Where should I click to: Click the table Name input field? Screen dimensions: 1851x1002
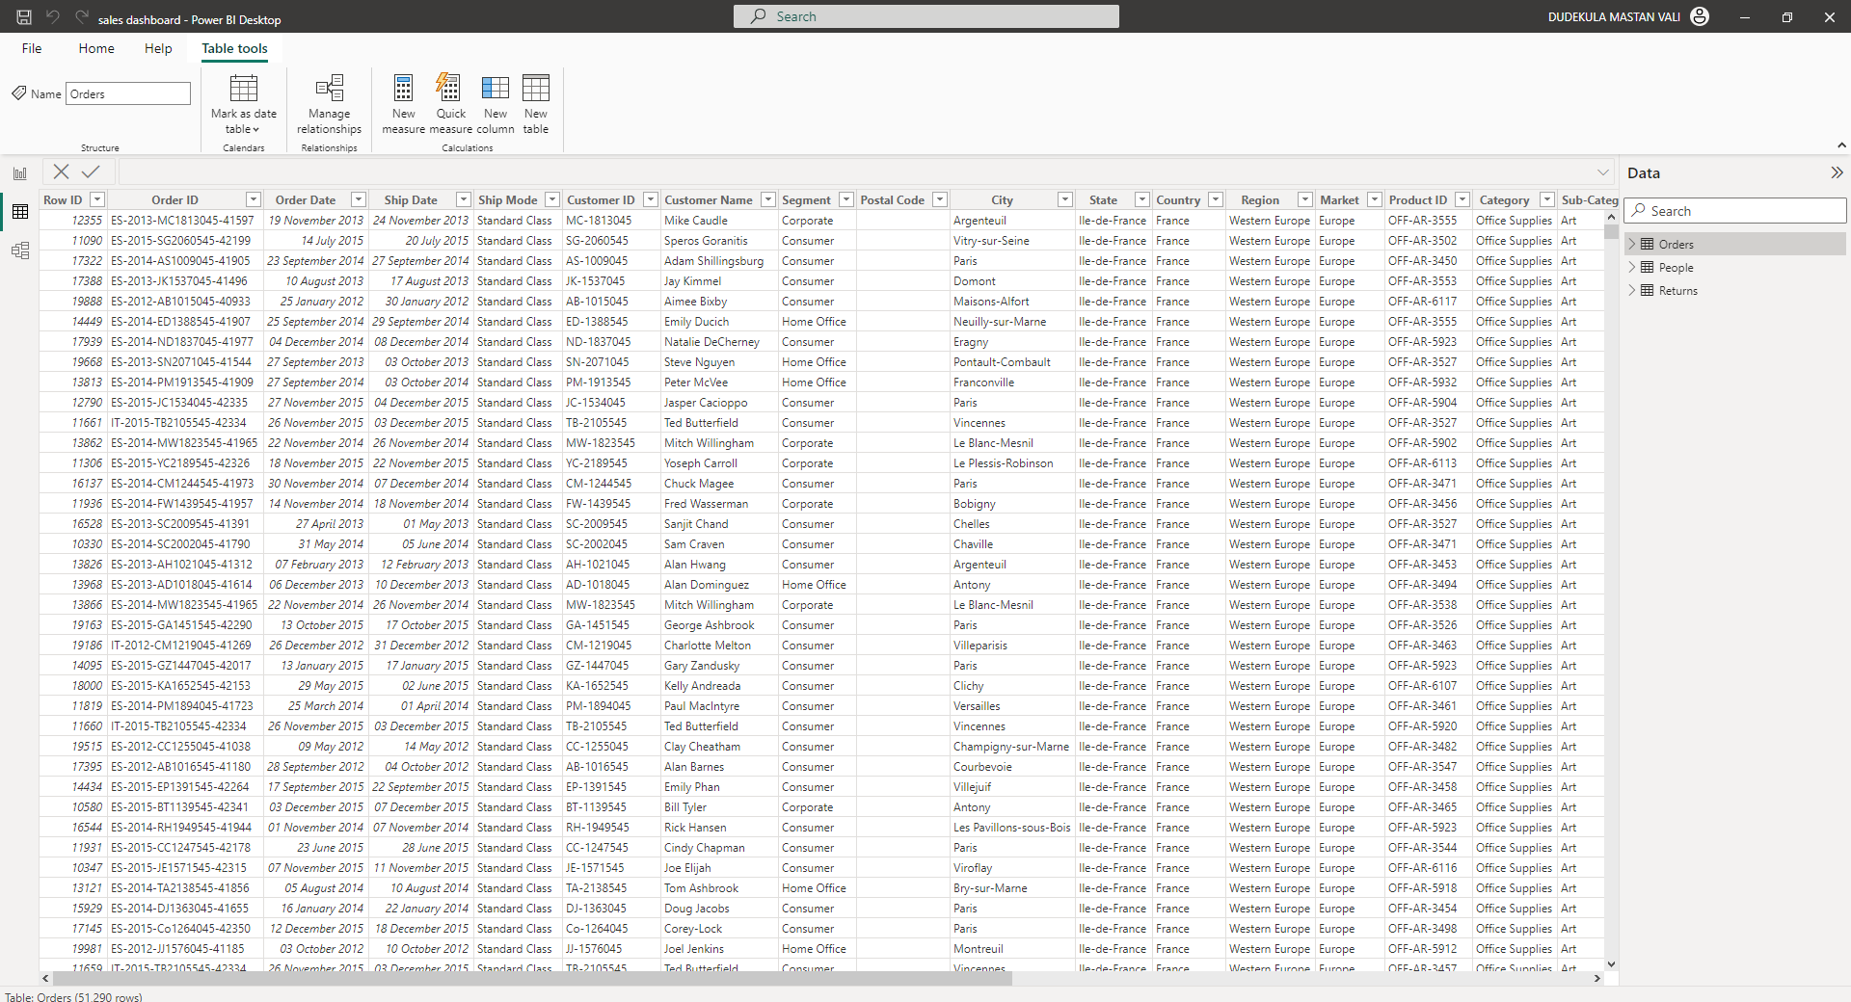(x=128, y=93)
